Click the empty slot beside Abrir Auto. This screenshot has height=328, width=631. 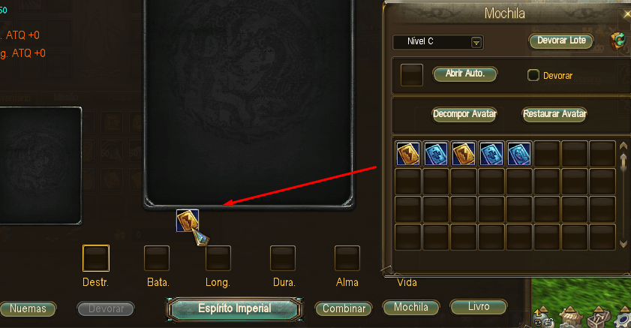[412, 75]
